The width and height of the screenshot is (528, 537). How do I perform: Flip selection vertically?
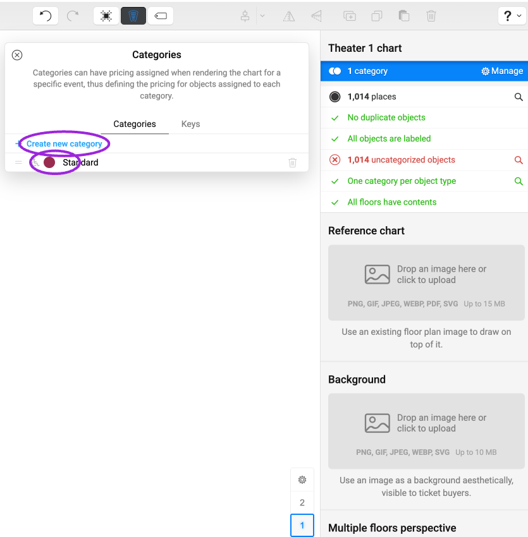tap(316, 16)
